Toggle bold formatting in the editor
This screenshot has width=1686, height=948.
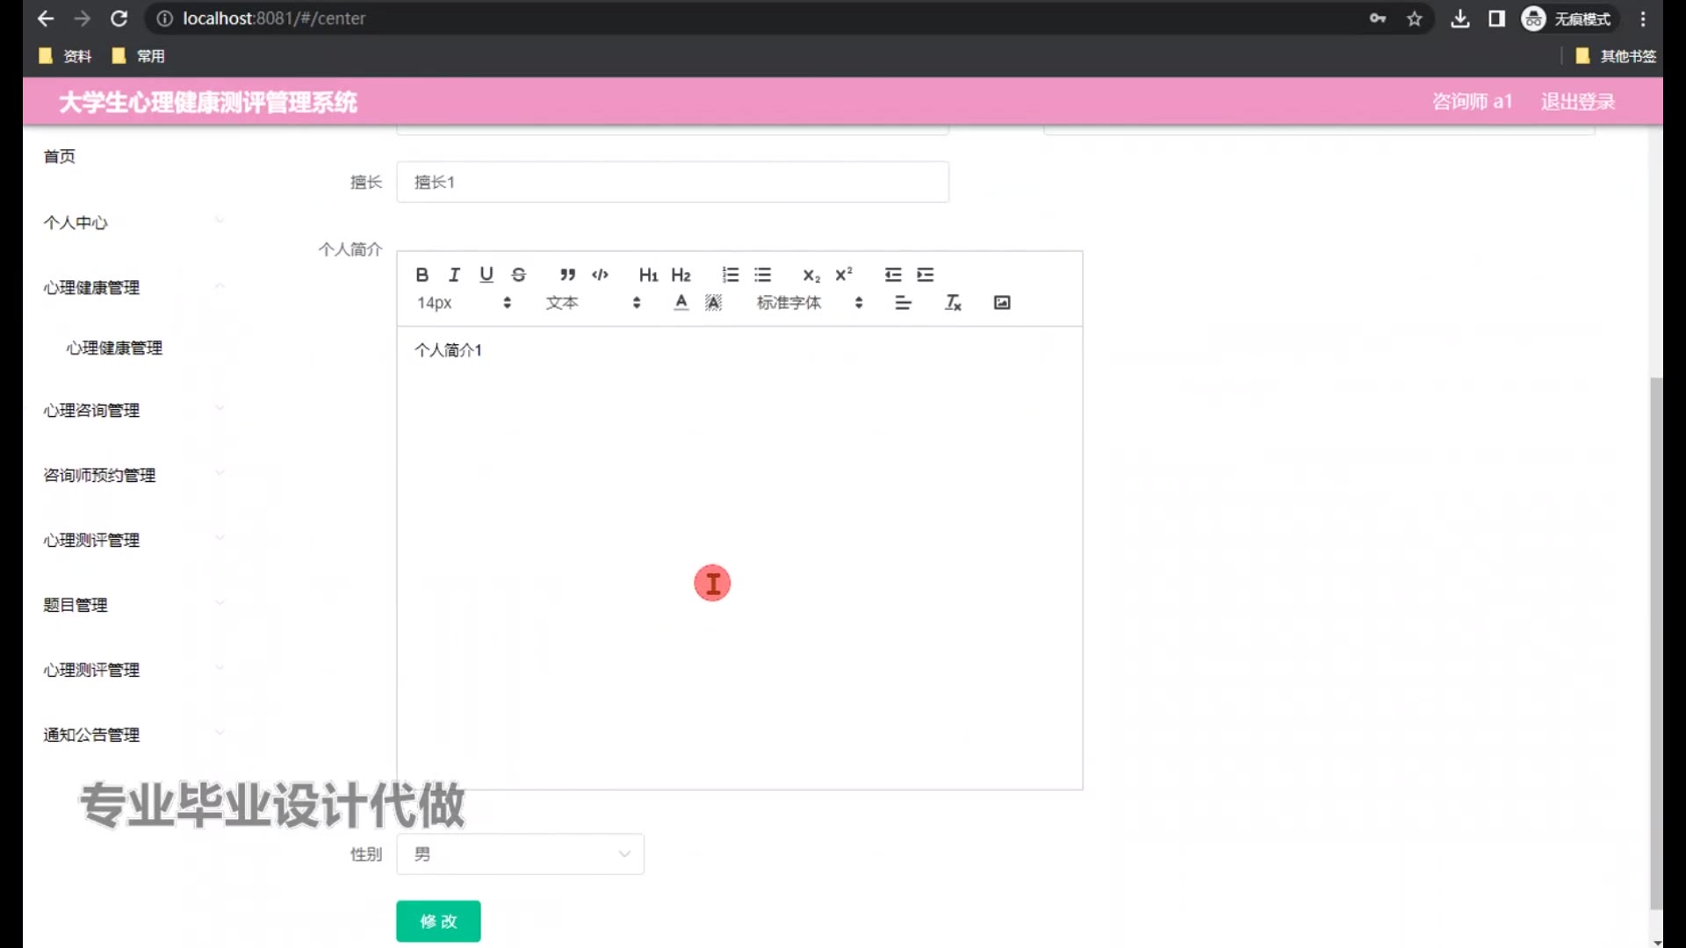click(x=422, y=275)
